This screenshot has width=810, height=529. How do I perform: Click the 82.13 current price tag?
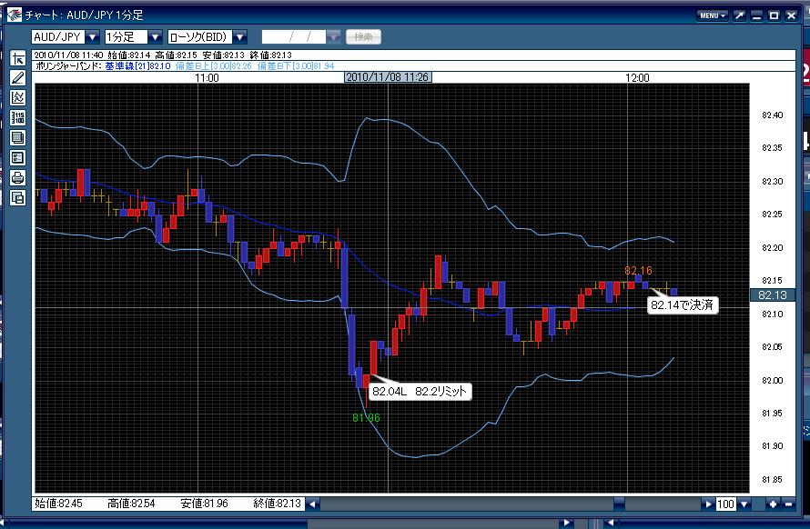coord(773,294)
